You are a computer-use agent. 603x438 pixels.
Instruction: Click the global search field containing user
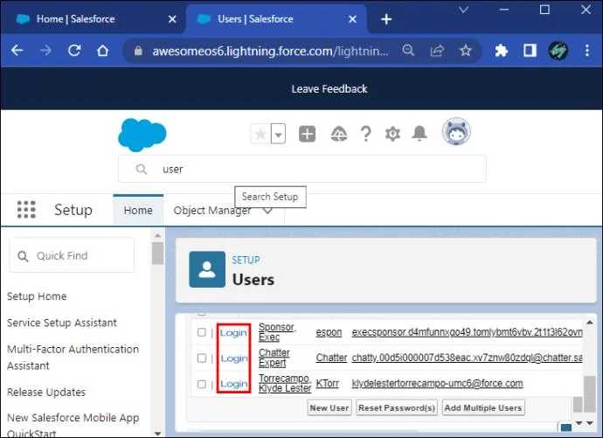[302, 169]
